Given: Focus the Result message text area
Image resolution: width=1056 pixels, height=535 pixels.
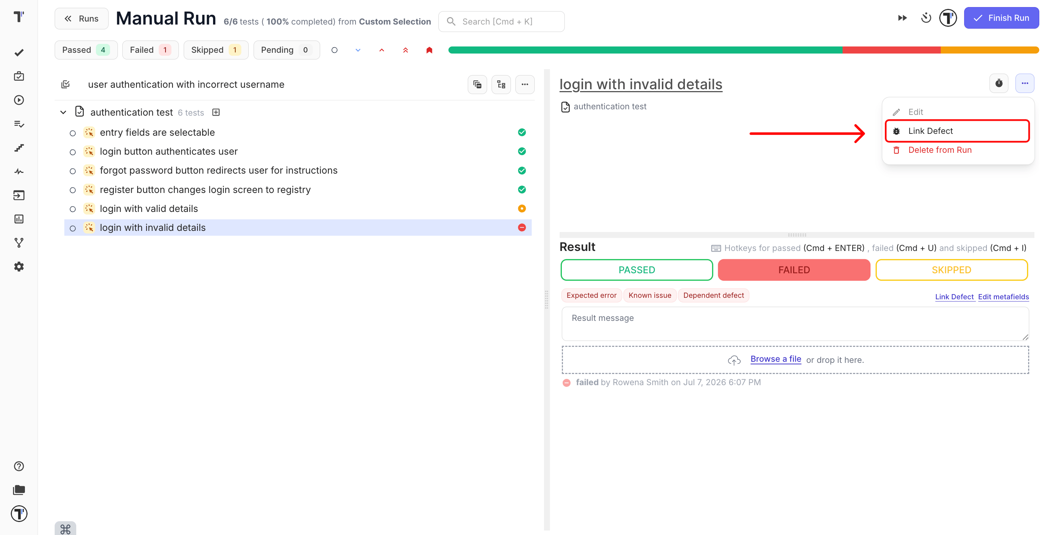Looking at the screenshot, I should [x=795, y=324].
